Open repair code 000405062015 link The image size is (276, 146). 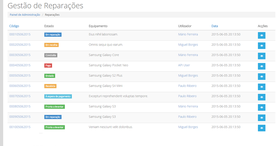20,65
